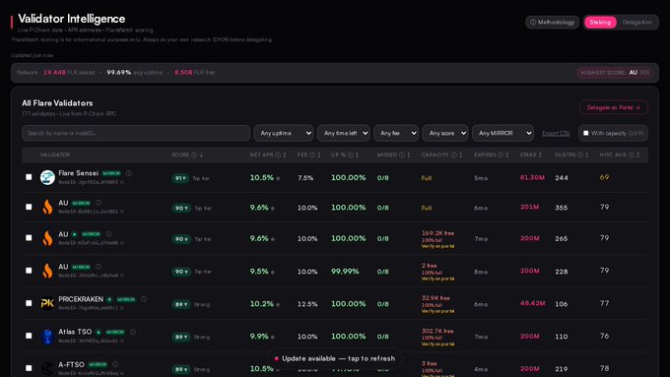670x377 pixels.
Task: Switch to Staking tab
Action: click(600, 23)
